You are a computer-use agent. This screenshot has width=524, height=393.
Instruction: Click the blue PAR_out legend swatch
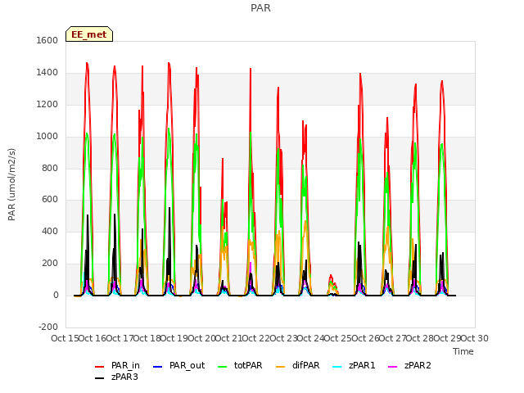coord(158,367)
